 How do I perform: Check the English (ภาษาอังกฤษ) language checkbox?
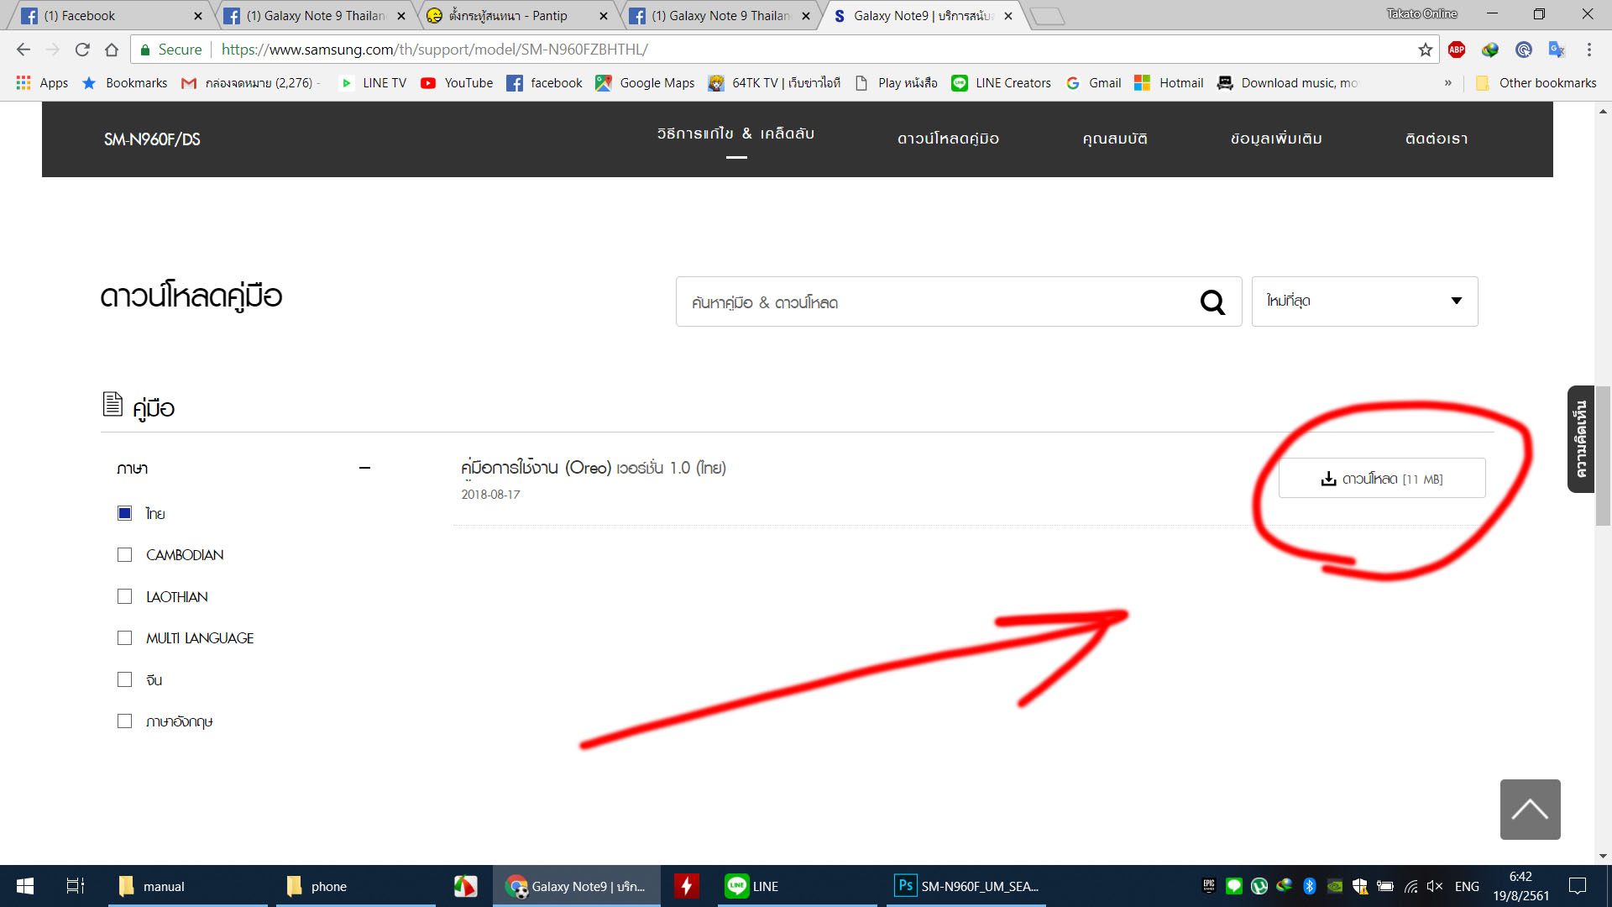click(124, 721)
